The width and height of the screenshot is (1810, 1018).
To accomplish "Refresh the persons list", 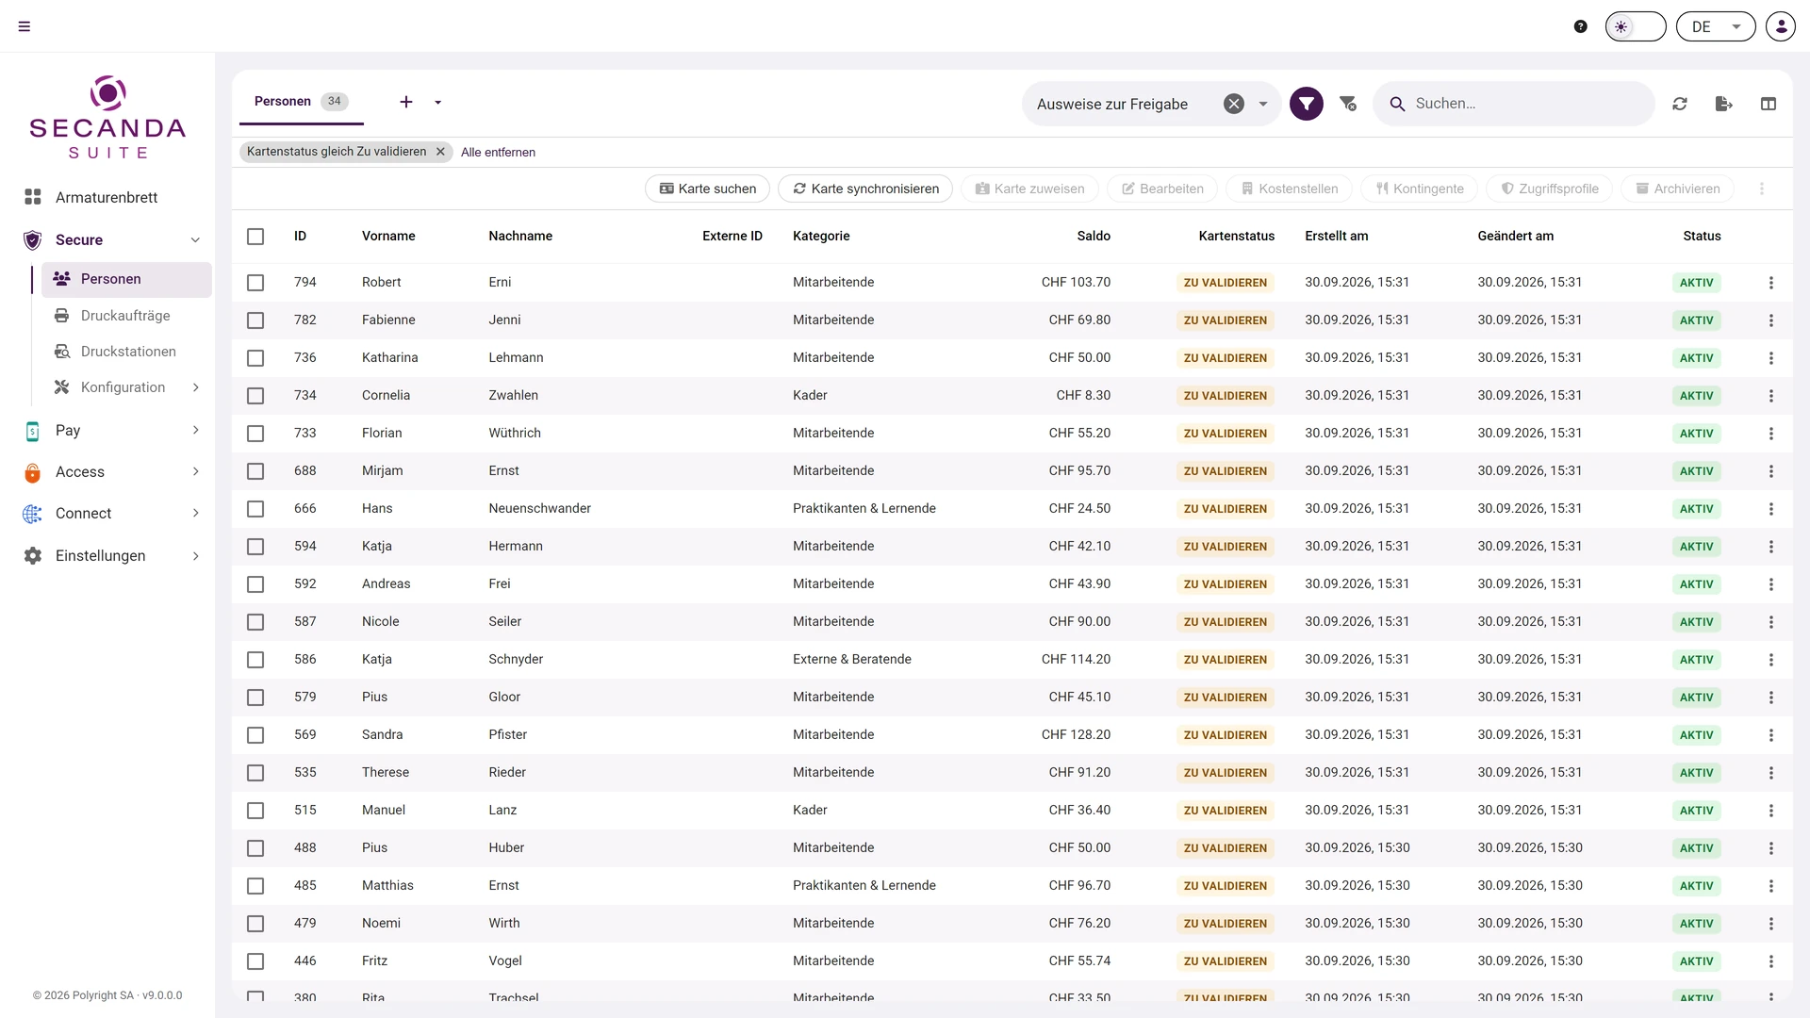I will click(x=1680, y=104).
